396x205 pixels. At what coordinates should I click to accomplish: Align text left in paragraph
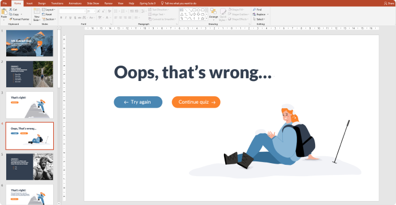tap(115, 18)
